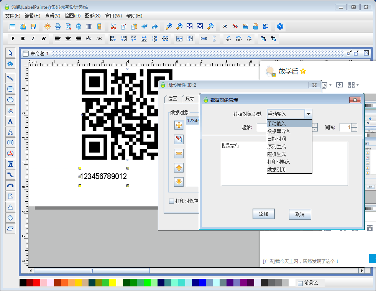Switch to the 尺寸 tab
The height and width of the screenshot is (291, 376).
tap(190, 99)
